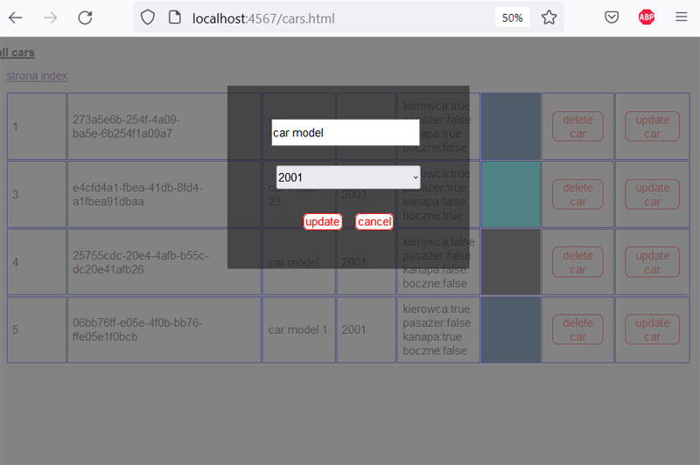Click the page info icon beside URL

click(174, 17)
